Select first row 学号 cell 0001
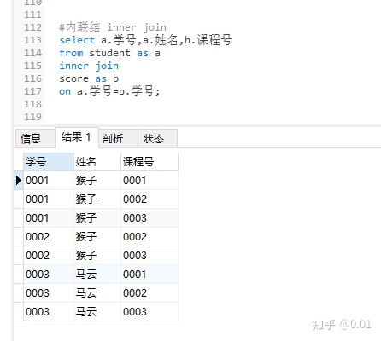The height and width of the screenshot is (341, 381). (x=49, y=181)
